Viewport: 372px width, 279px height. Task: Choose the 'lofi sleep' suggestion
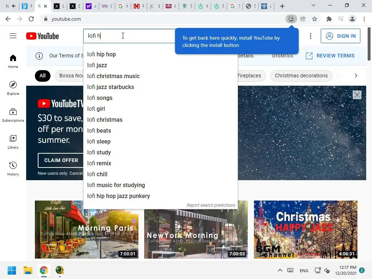(160, 142)
